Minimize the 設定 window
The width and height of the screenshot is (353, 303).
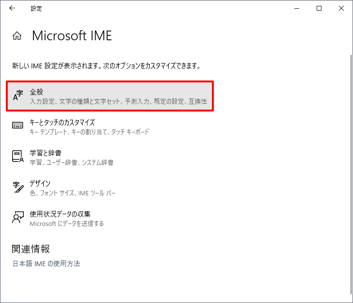[x=297, y=8]
